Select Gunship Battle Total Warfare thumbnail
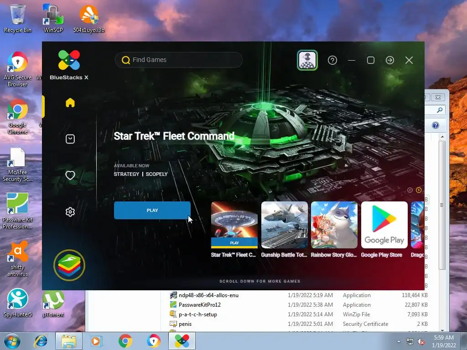 [x=285, y=225]
